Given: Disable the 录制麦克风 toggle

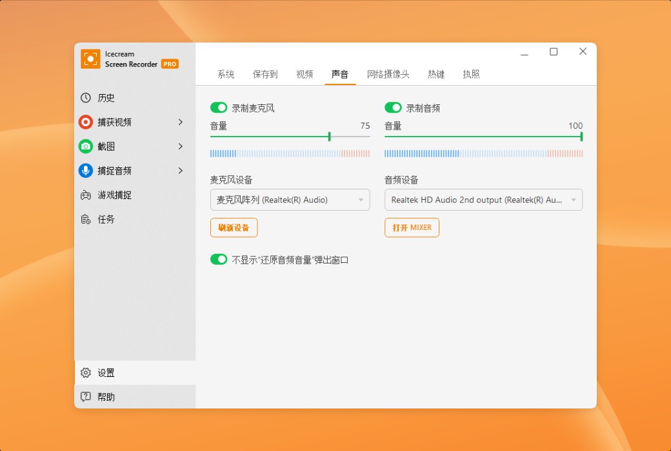Looking at the screenshot, I should [x=219, y=108].
